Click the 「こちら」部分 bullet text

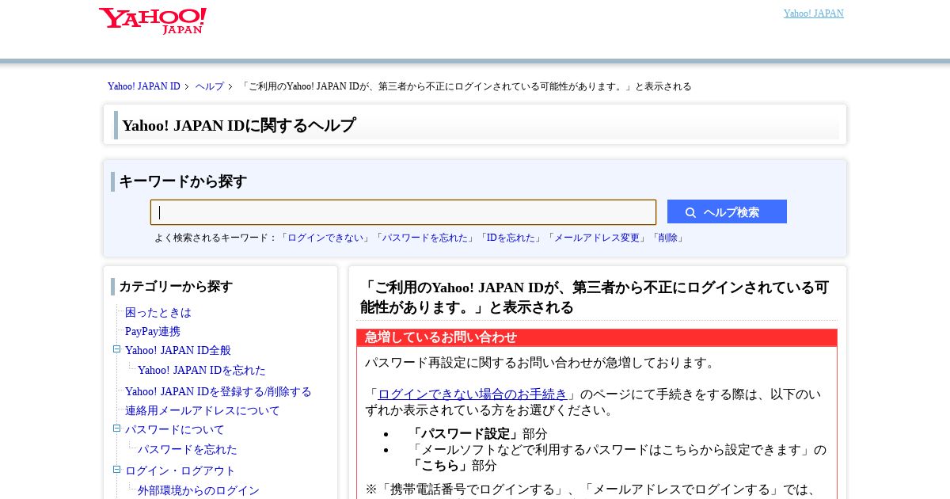click(454, 466)
